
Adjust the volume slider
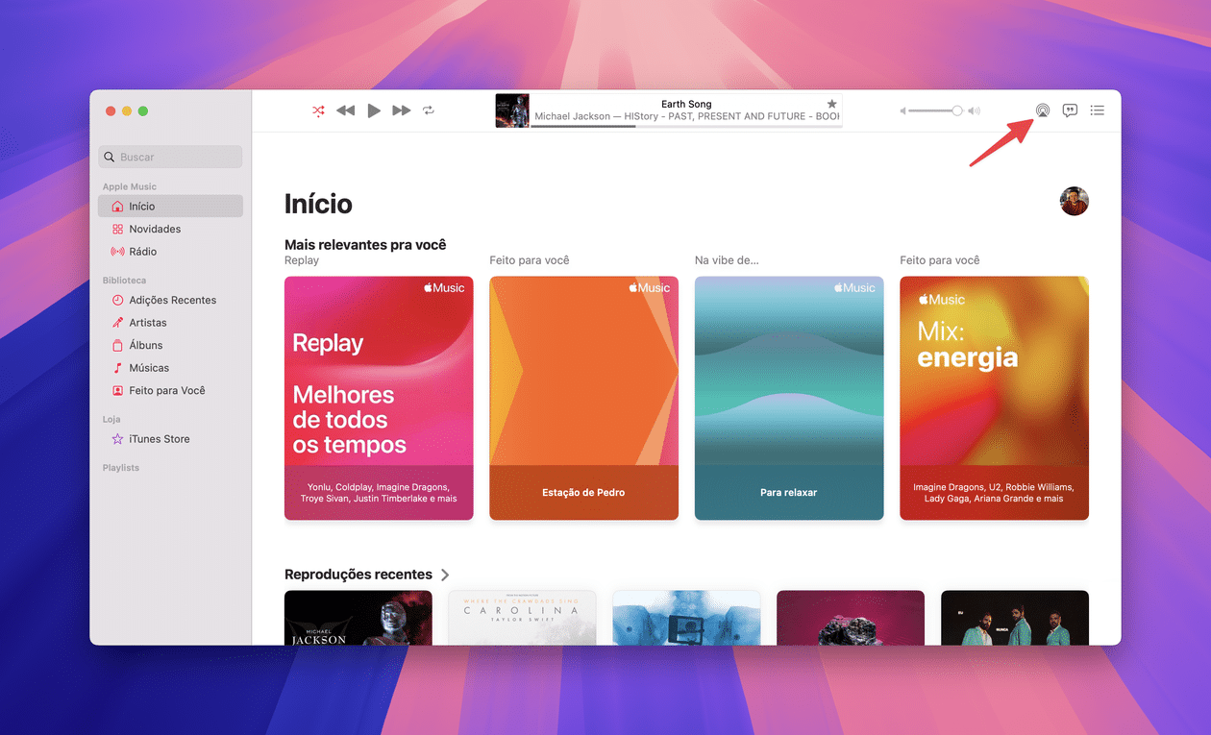click(x=935, y=110)
